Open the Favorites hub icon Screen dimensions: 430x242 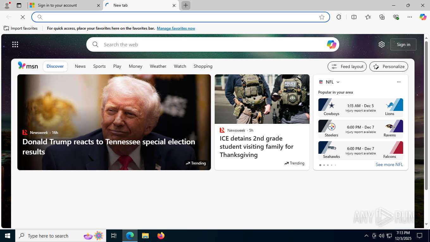tap(368, 17)
